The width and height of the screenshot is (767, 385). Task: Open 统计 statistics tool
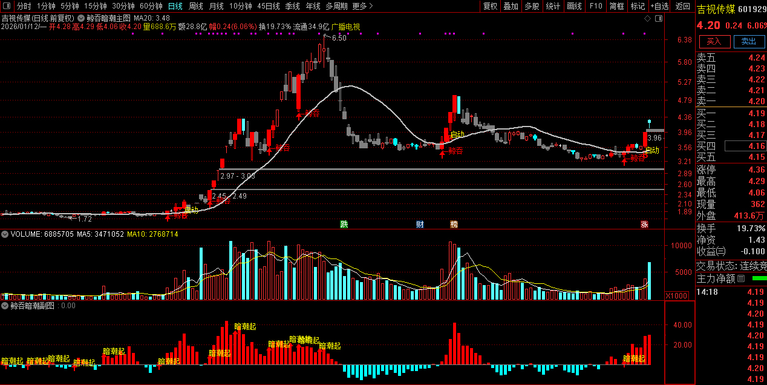(553, 6)
